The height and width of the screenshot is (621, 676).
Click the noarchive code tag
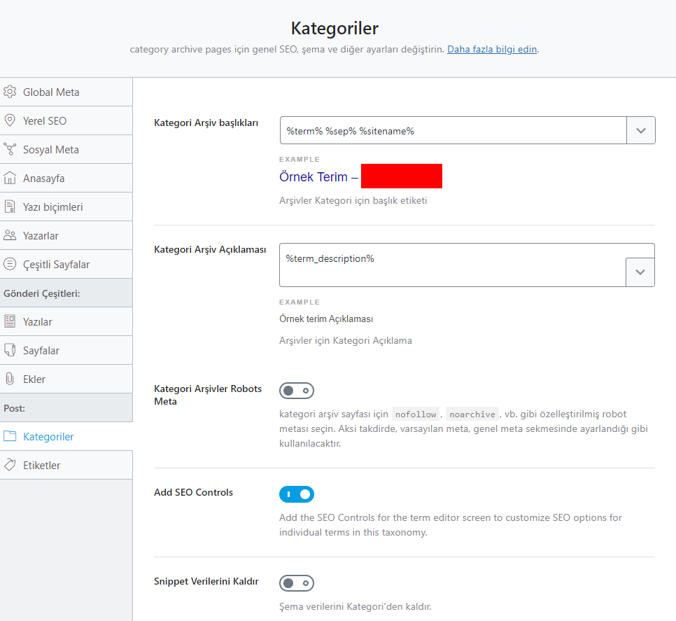pos(472,414)
